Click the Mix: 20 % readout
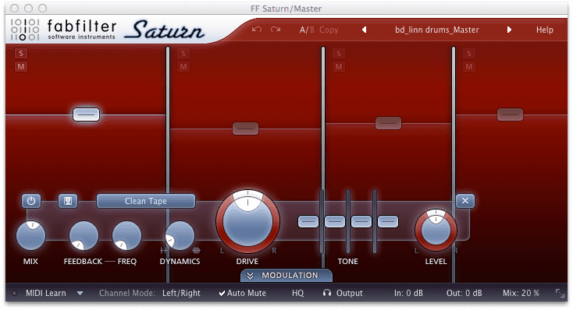This screenshot has width=573, height=310. (x=521, y=293)
